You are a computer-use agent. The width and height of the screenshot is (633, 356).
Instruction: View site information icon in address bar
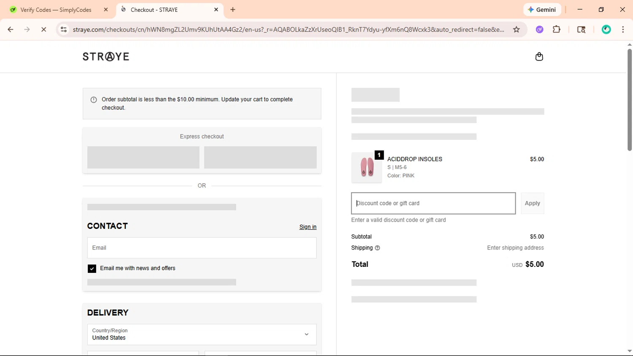64,30
